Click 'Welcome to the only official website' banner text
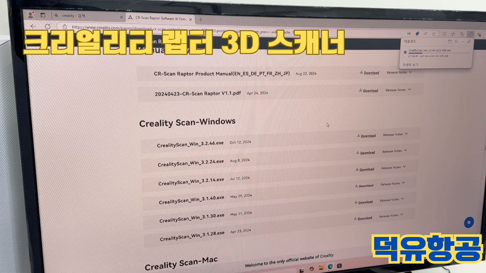 (289, 260)
